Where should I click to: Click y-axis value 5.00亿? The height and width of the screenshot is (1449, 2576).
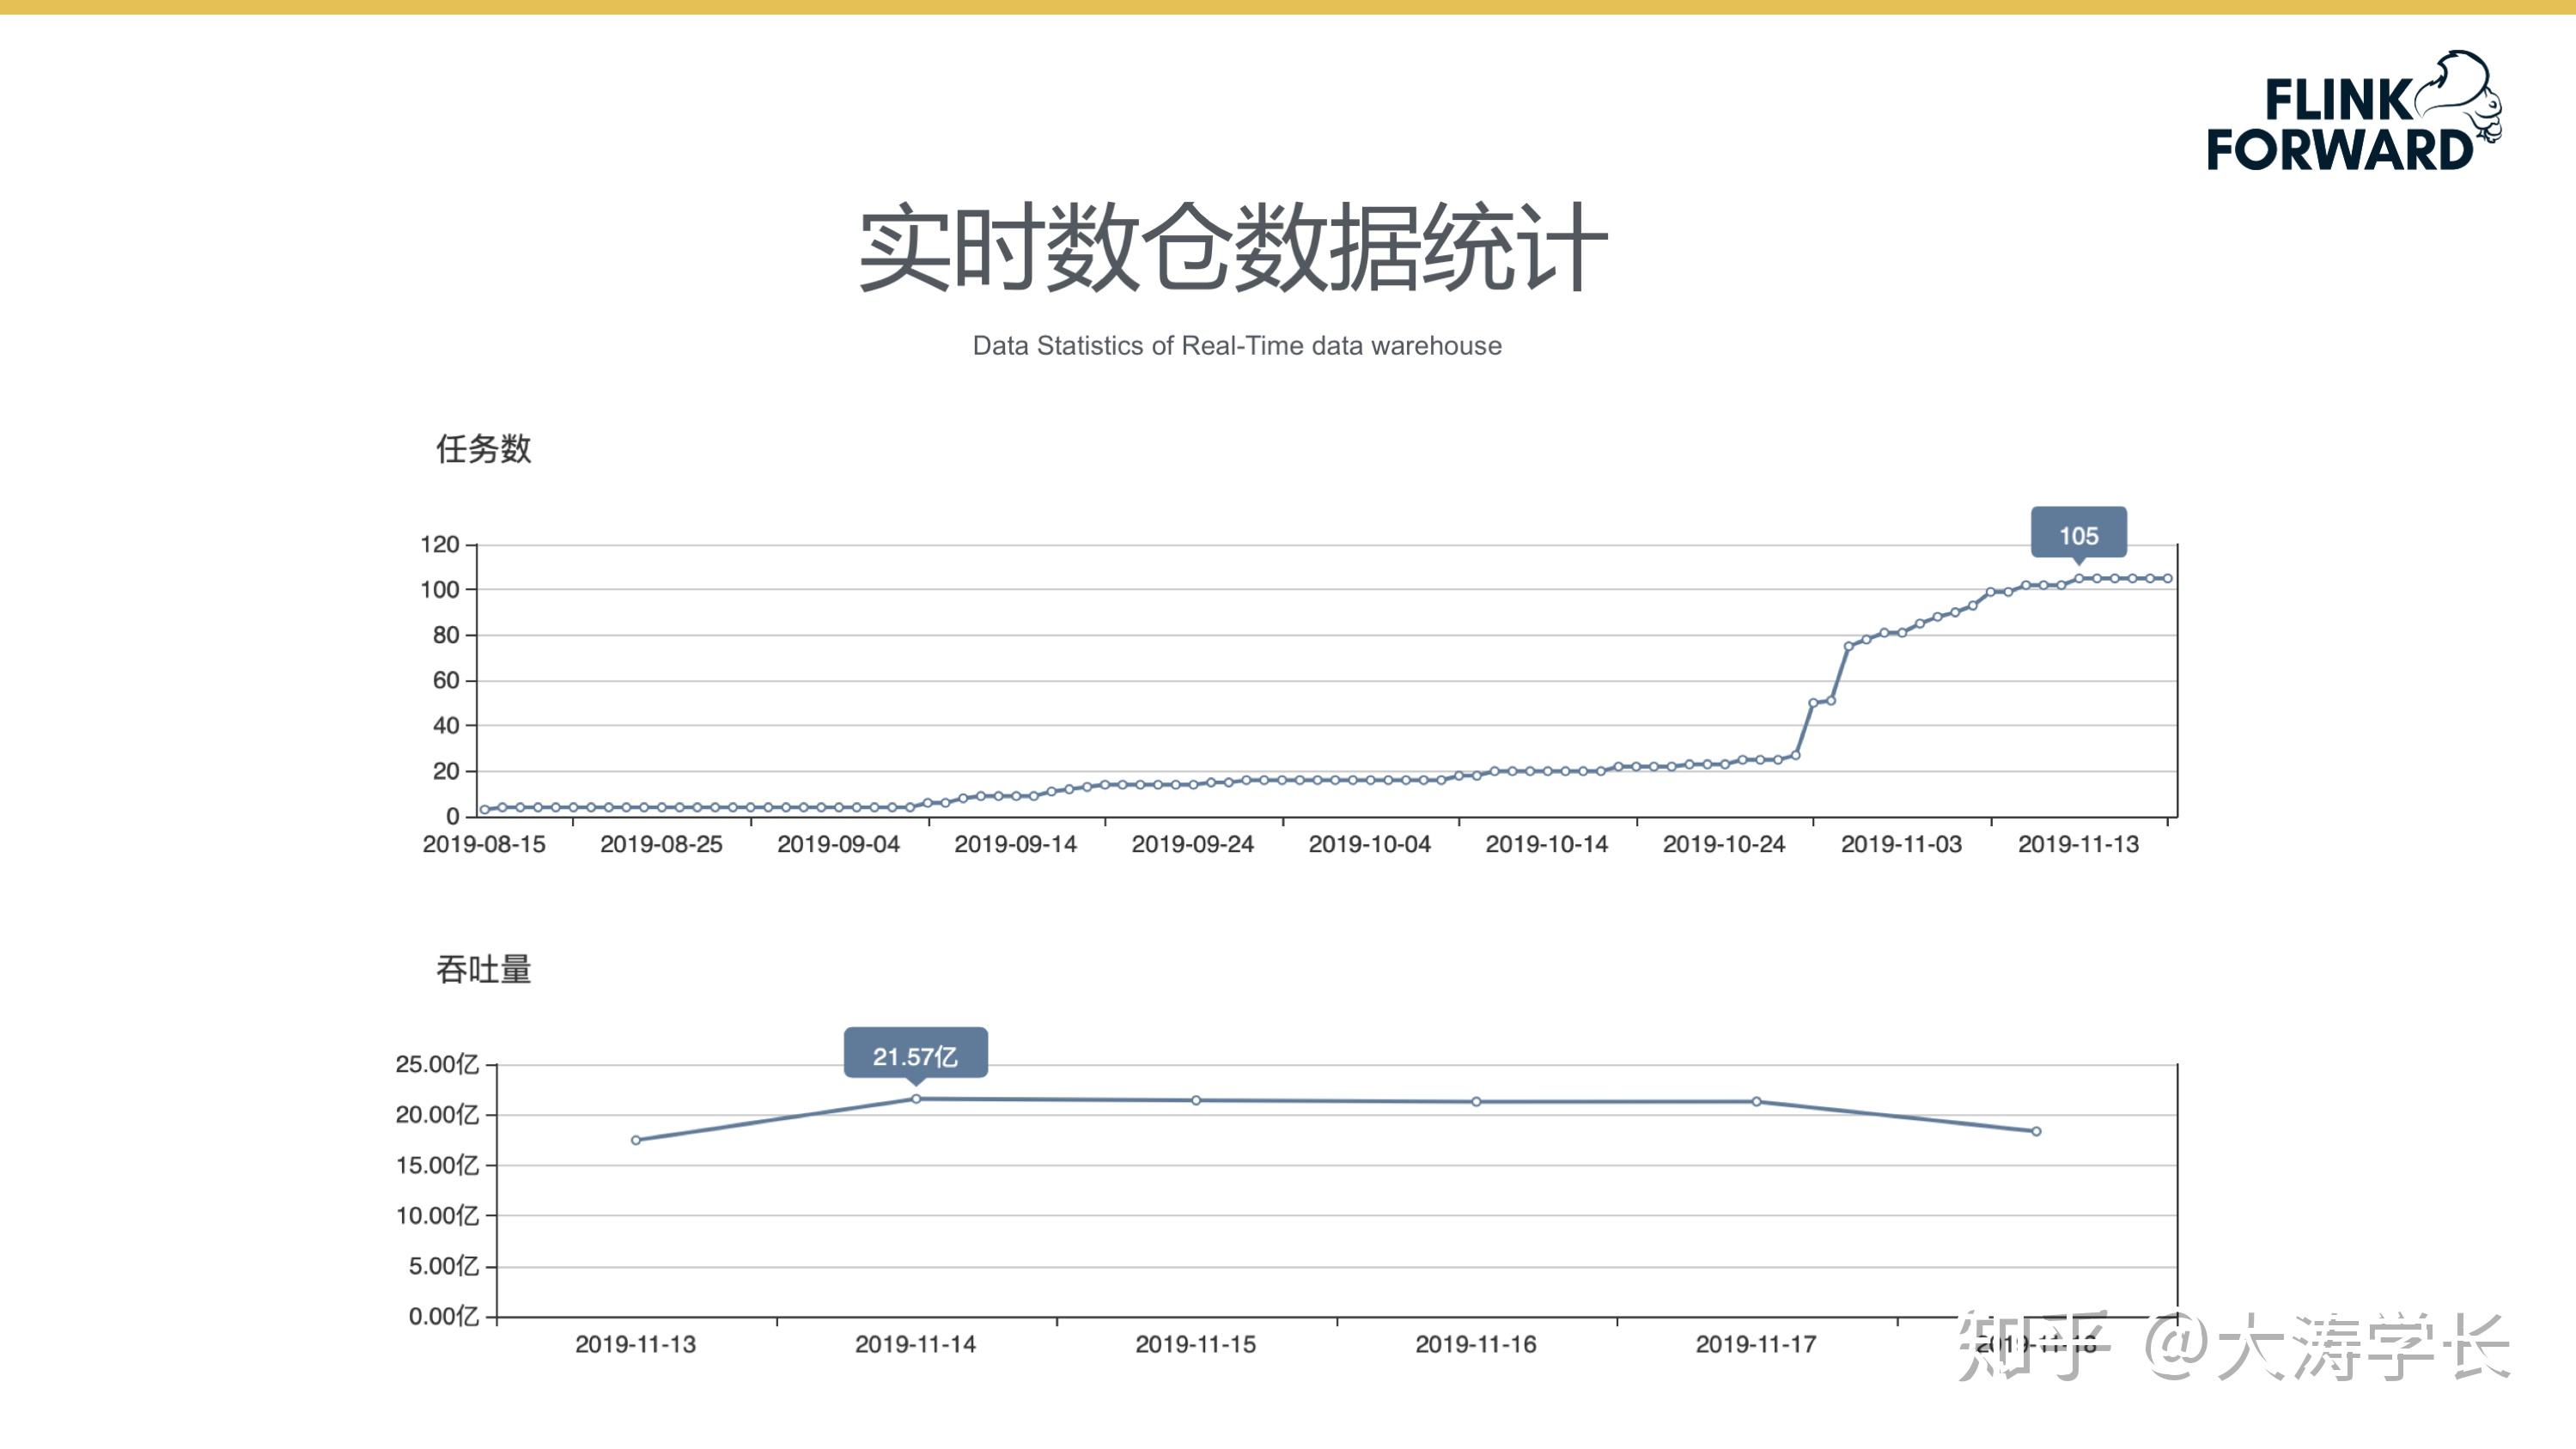[x=443, y=1266]
